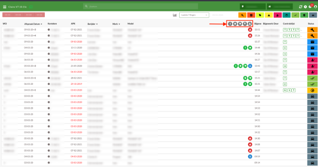The height and width of the screenshot is (167, 318).
Task: Open checklist badge G on 14:44 row
Action: (285, 90)
